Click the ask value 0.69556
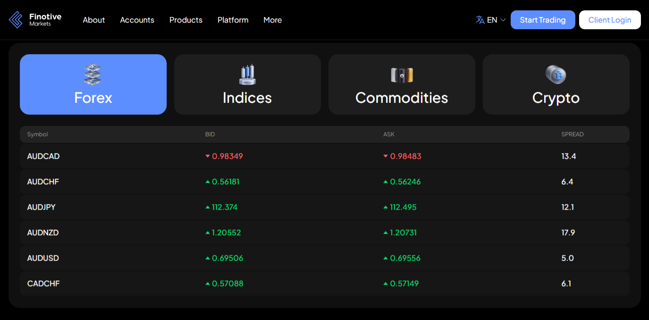 click(x=405, y=258)
